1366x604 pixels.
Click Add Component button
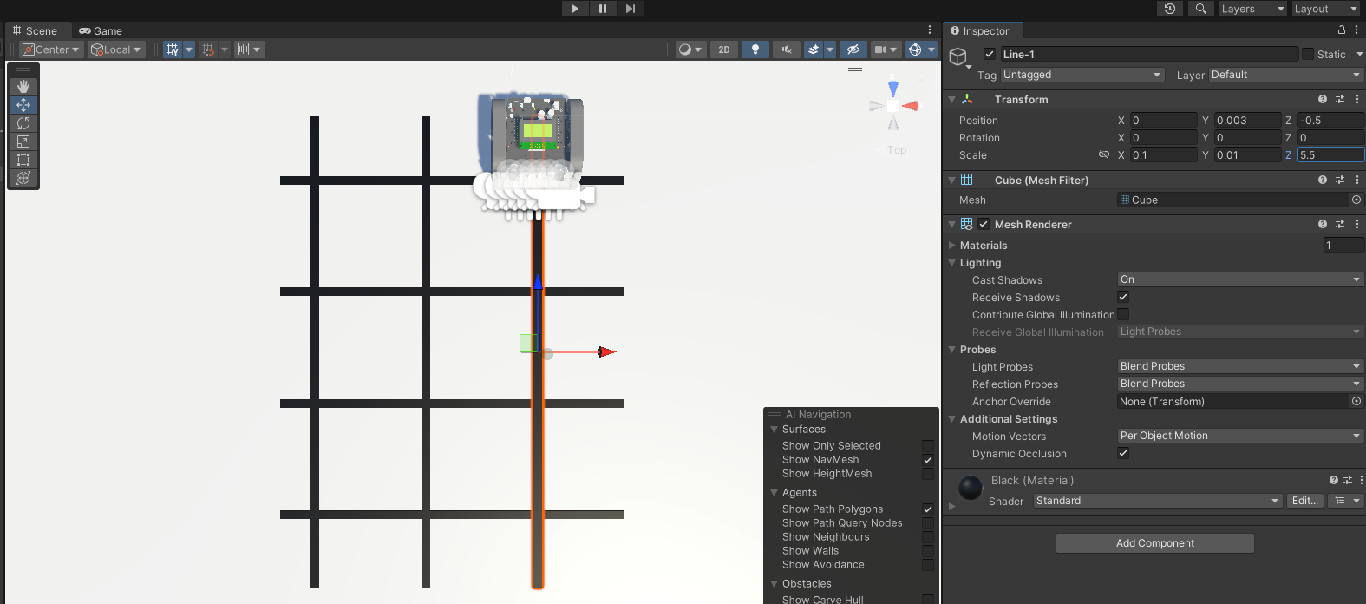[x=1155, y=543]
